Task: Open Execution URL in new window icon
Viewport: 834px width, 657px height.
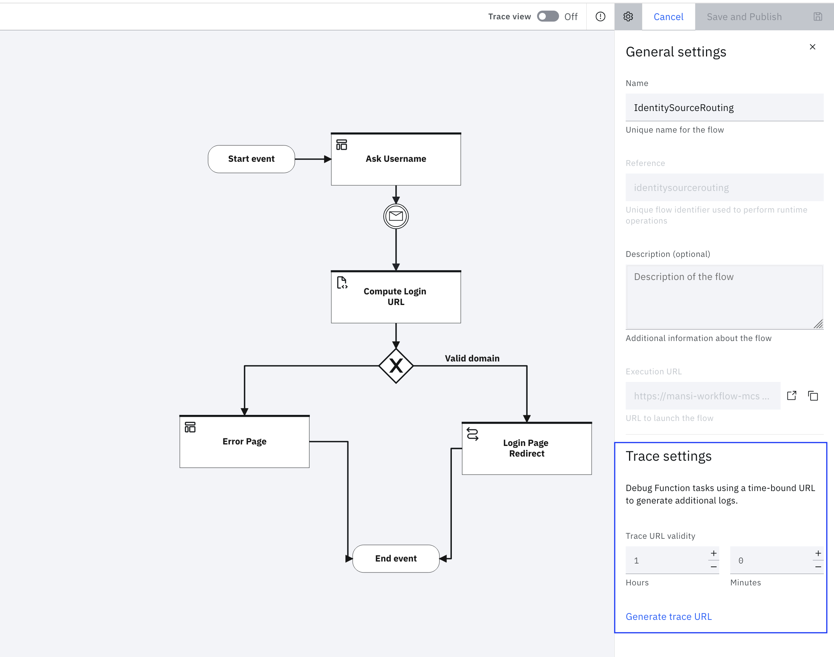Action: 791,396
